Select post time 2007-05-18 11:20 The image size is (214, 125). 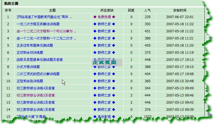[180, 46]
